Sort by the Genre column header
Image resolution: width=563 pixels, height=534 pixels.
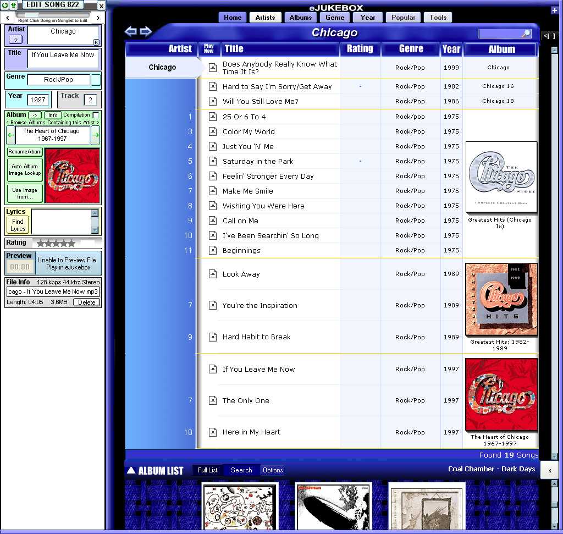pyautogui.click(x=411, y=49)
